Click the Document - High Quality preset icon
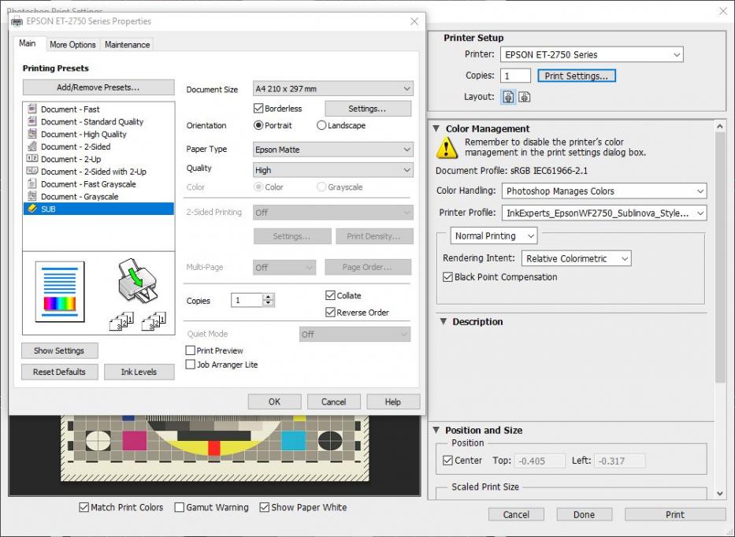Screen dimensions: 735x537 32,134
